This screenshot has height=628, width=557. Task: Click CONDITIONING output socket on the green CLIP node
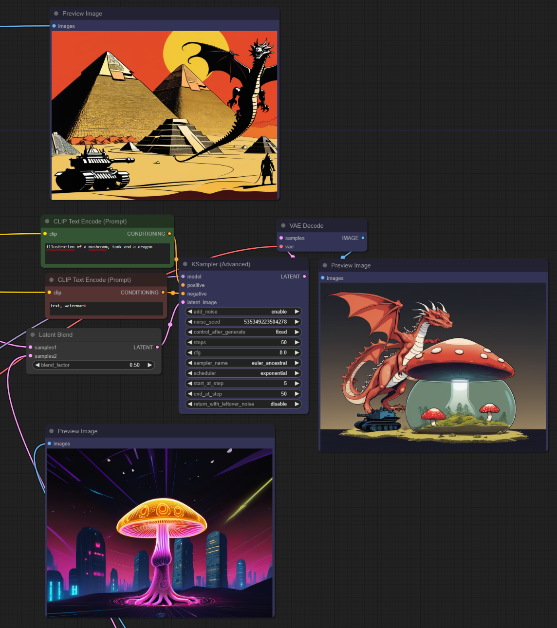click(169, 234)
